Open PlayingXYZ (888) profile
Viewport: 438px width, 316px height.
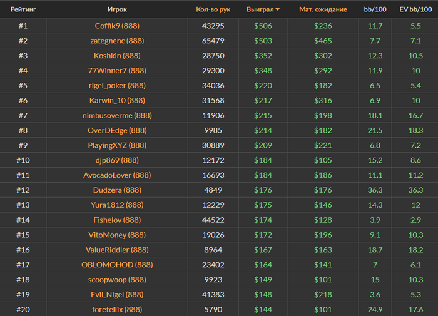(117, 145)
